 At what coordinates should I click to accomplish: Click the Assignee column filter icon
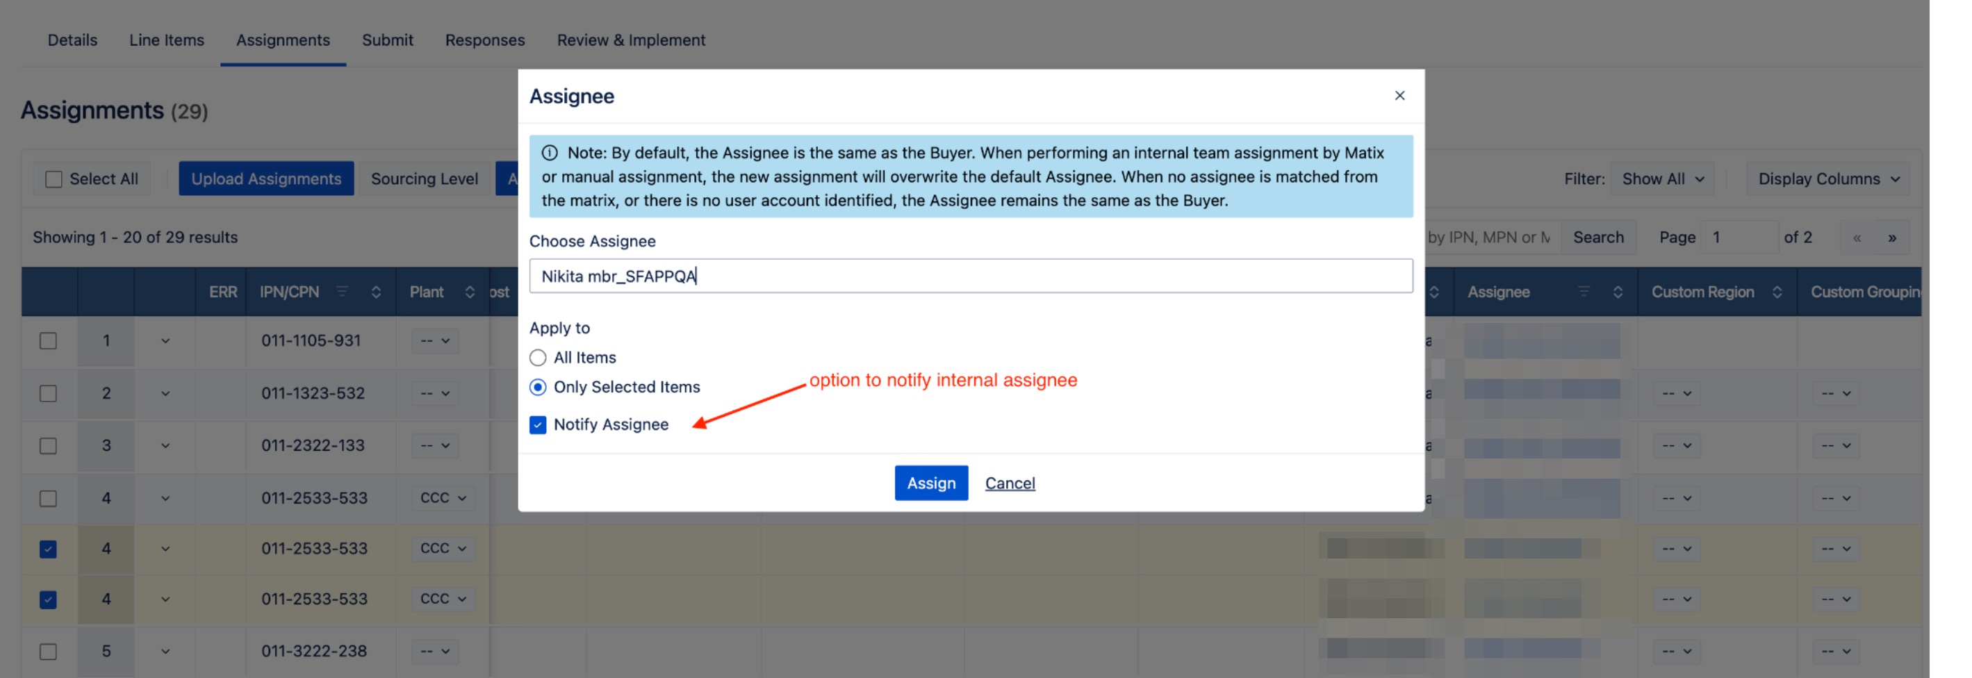coord(1584,292)
